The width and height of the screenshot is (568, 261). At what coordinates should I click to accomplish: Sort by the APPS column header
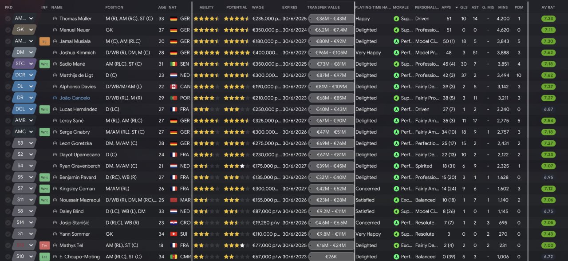446,8
